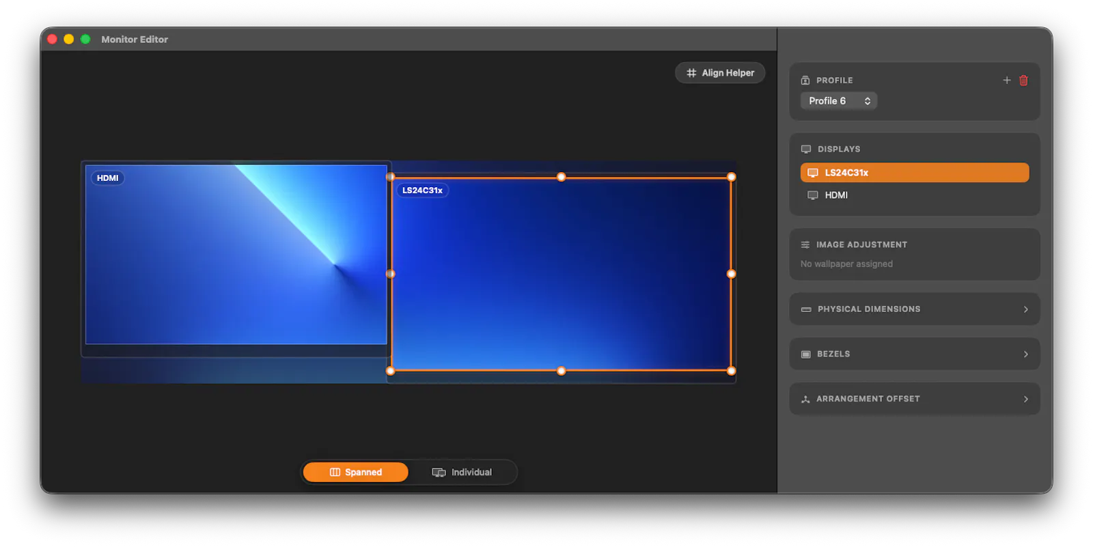
Task: Switch to Individual wallpaper mode
Action: point(462,472)
